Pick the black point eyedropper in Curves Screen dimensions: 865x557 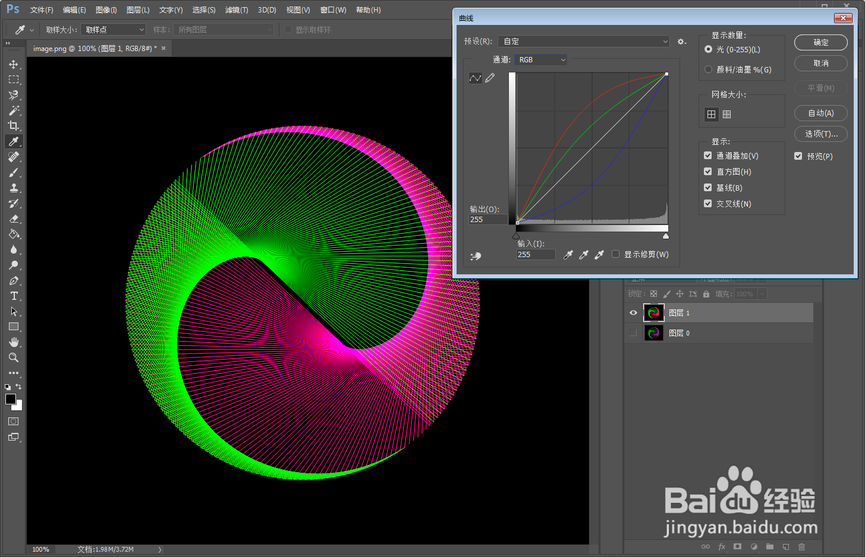pyautogui.click(x=568, y=255)
